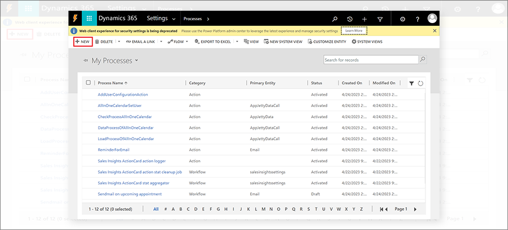Dismiss the yellow deprecation notification
The height and width of the screenshot is (230, 508).
click(435, 31)
